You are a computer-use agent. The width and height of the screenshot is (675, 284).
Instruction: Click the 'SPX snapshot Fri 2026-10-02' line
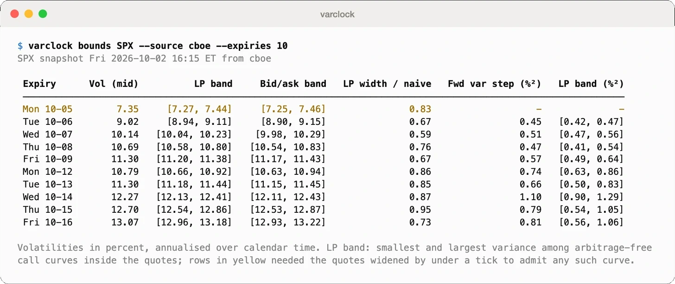click(x=144, y=58)
